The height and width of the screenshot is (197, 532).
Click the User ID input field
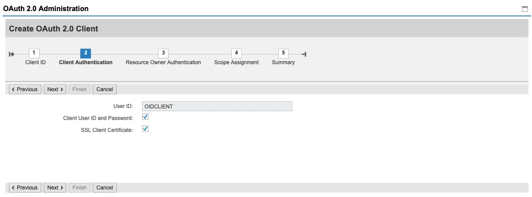click(x=217, y=106)
